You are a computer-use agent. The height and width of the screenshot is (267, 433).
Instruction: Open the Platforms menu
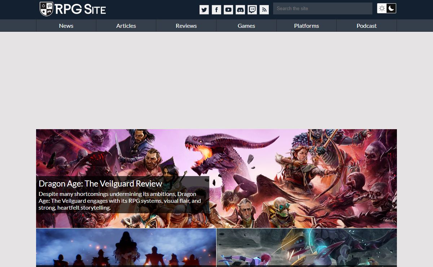point(306,26)
